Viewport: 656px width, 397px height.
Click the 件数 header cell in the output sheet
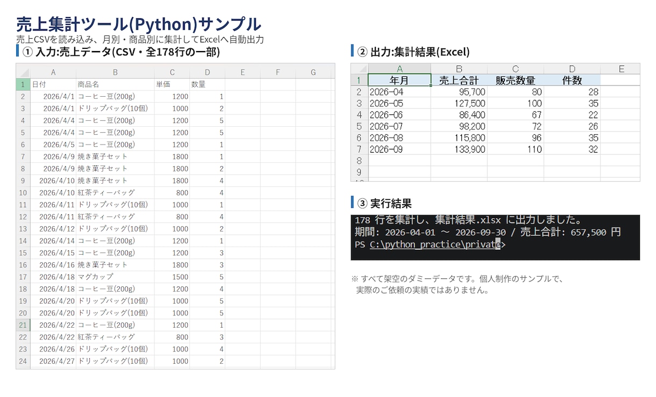[572, 80]
